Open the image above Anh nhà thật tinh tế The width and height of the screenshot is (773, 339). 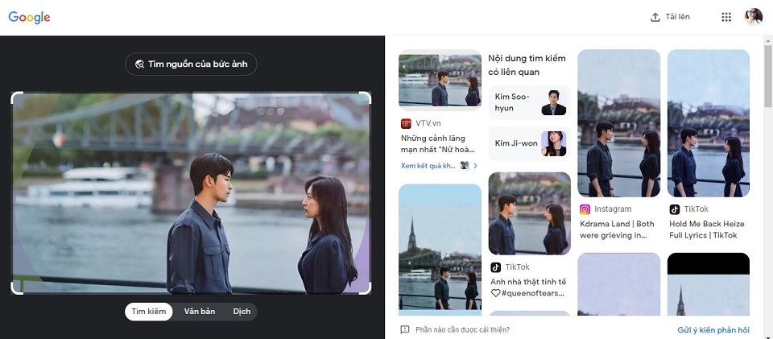click(530, 213)
